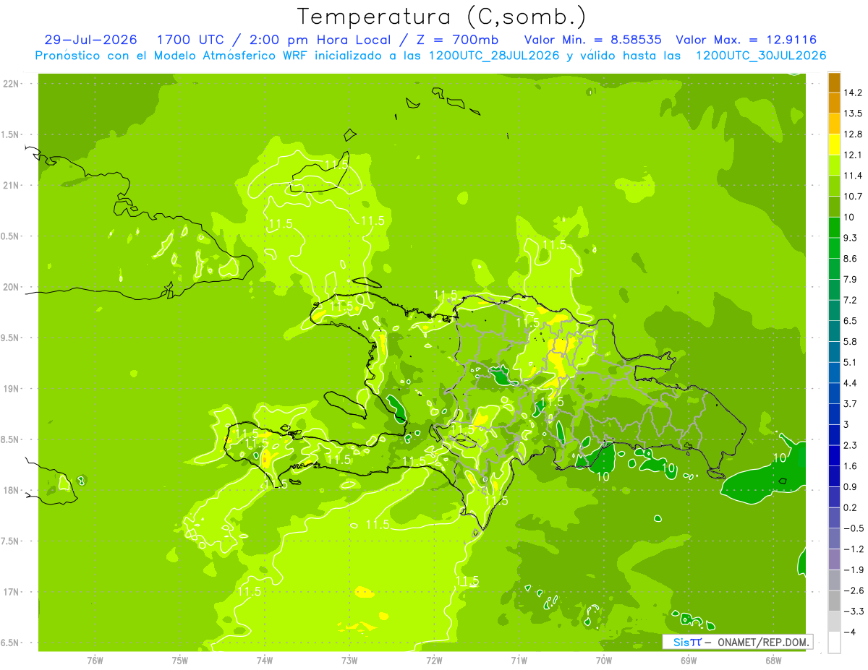Click the "-1.9" color scale value
This screenshot has height=670, width=868.
[x=854, y=570]
